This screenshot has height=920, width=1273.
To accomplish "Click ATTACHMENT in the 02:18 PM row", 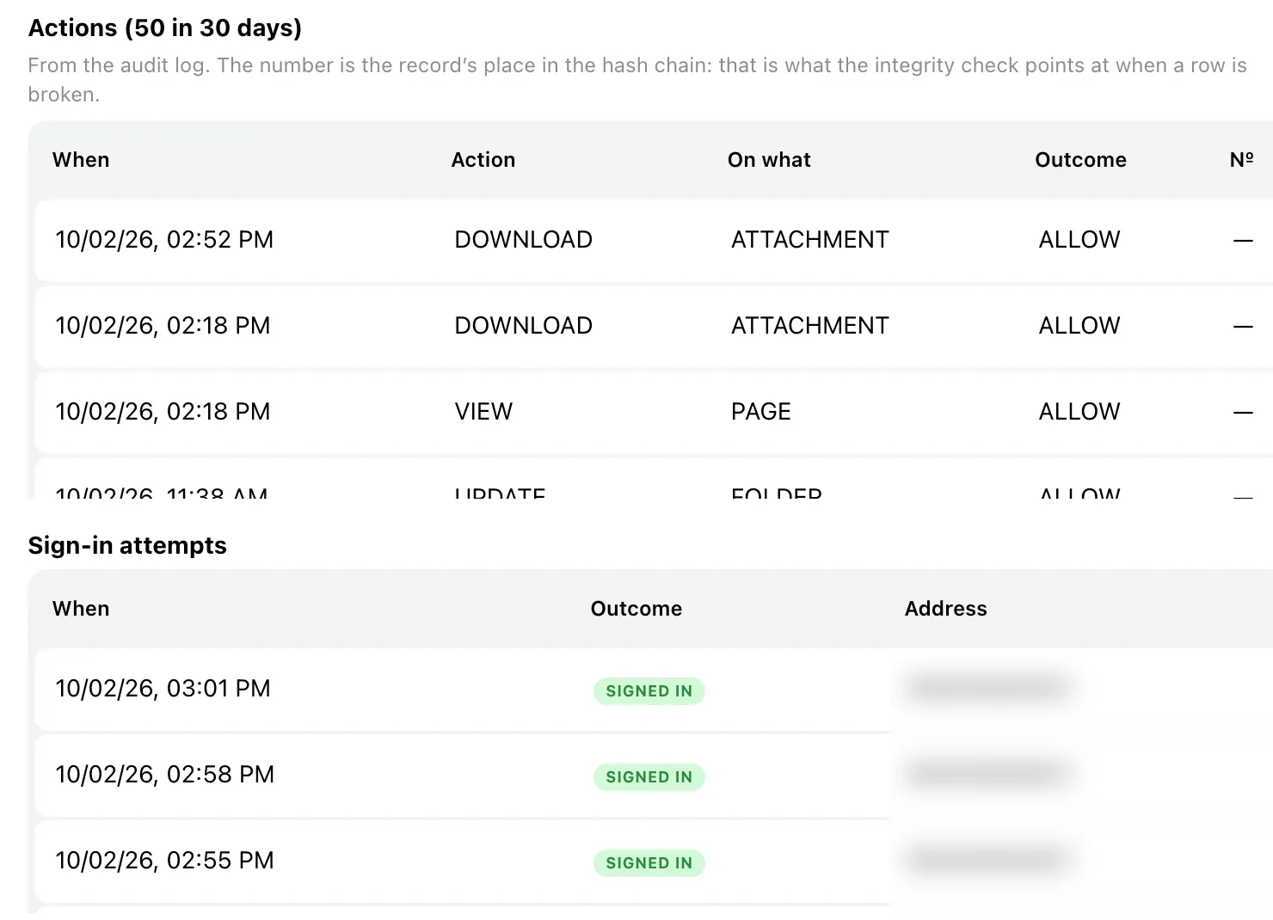I will point(809,326).
